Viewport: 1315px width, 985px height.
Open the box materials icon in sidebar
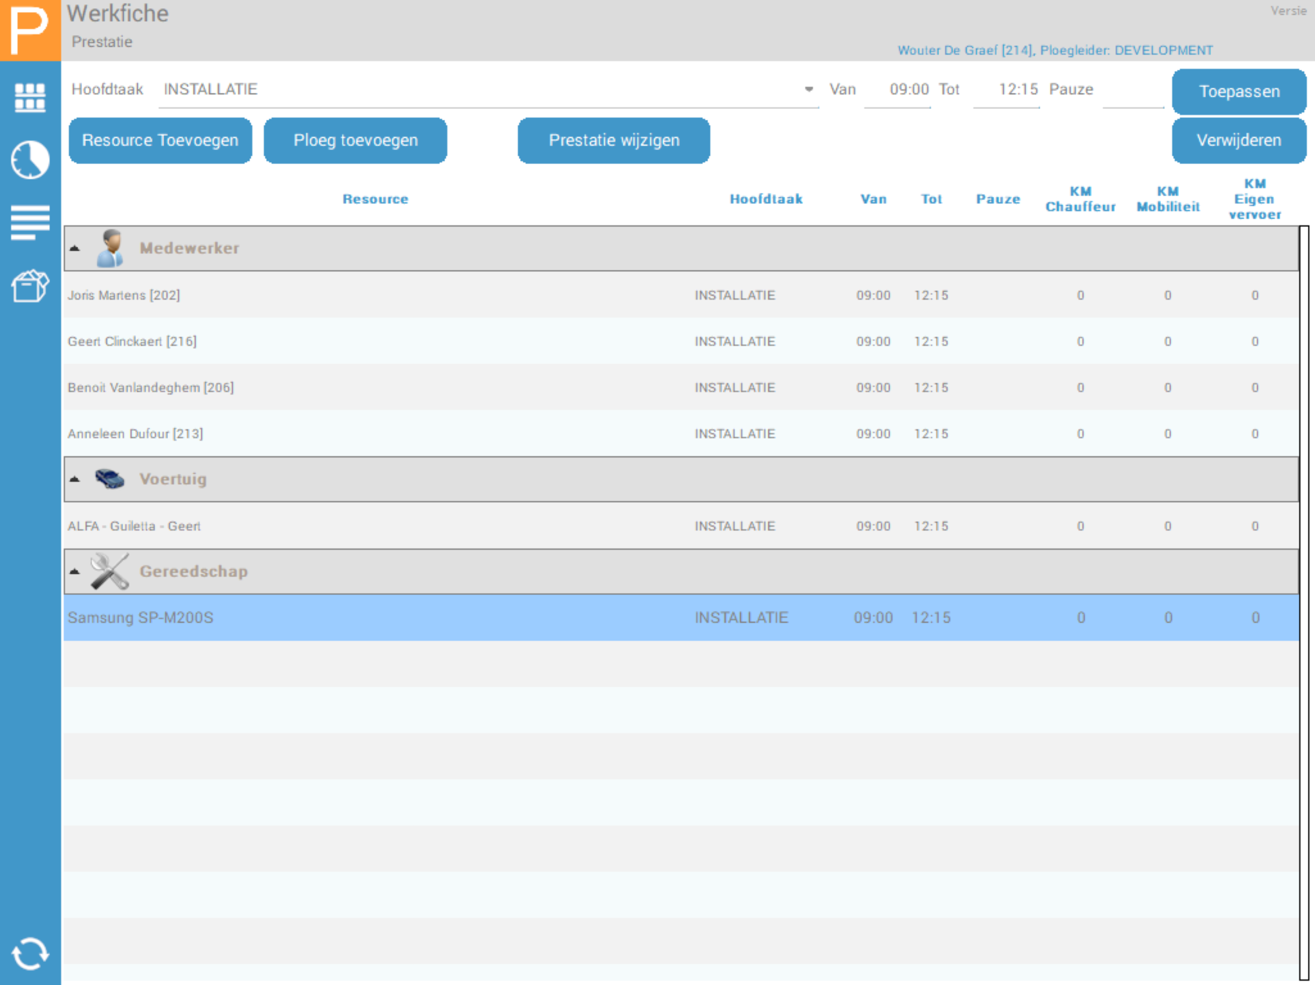coord(30,286)
